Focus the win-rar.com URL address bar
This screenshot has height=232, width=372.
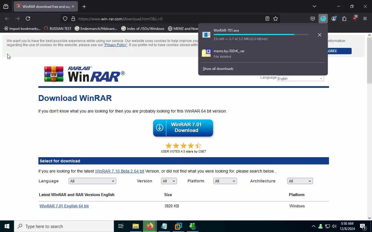tap(170, 19)
